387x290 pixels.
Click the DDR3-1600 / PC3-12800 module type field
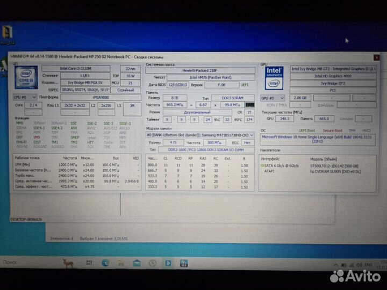206,150
